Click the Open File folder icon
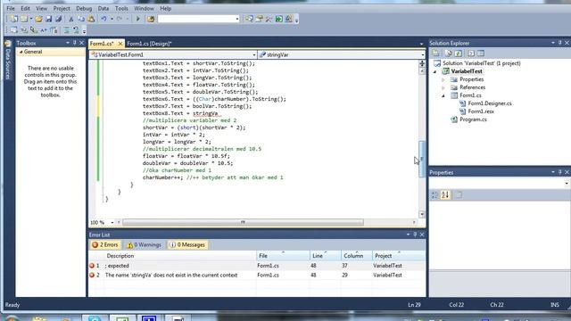Screen dimensions: 571x321 coord(38,19)
